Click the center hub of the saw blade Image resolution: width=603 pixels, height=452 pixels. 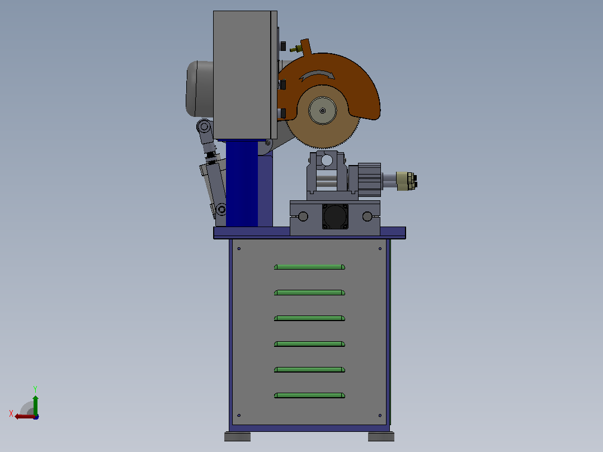[x=322, y=110]
